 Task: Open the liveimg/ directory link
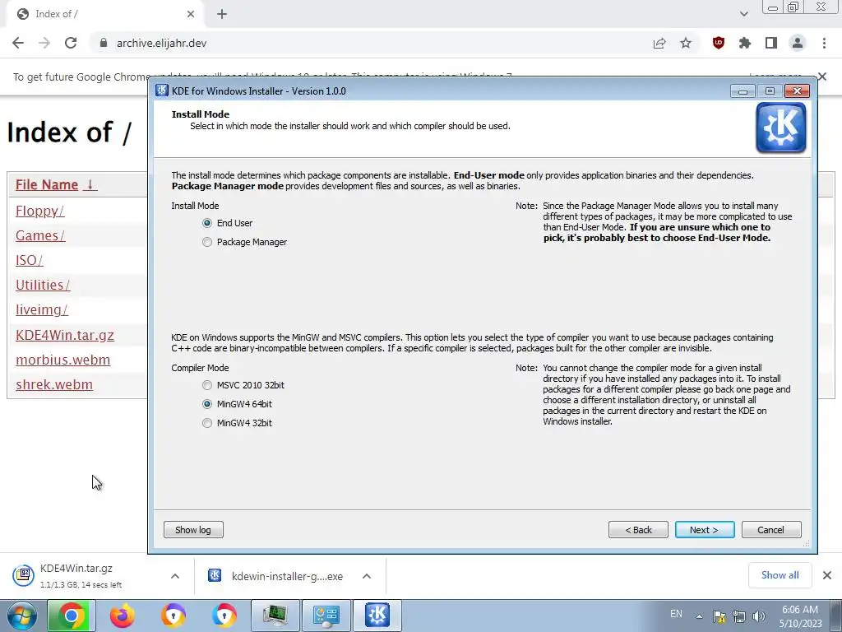[41, 309]
